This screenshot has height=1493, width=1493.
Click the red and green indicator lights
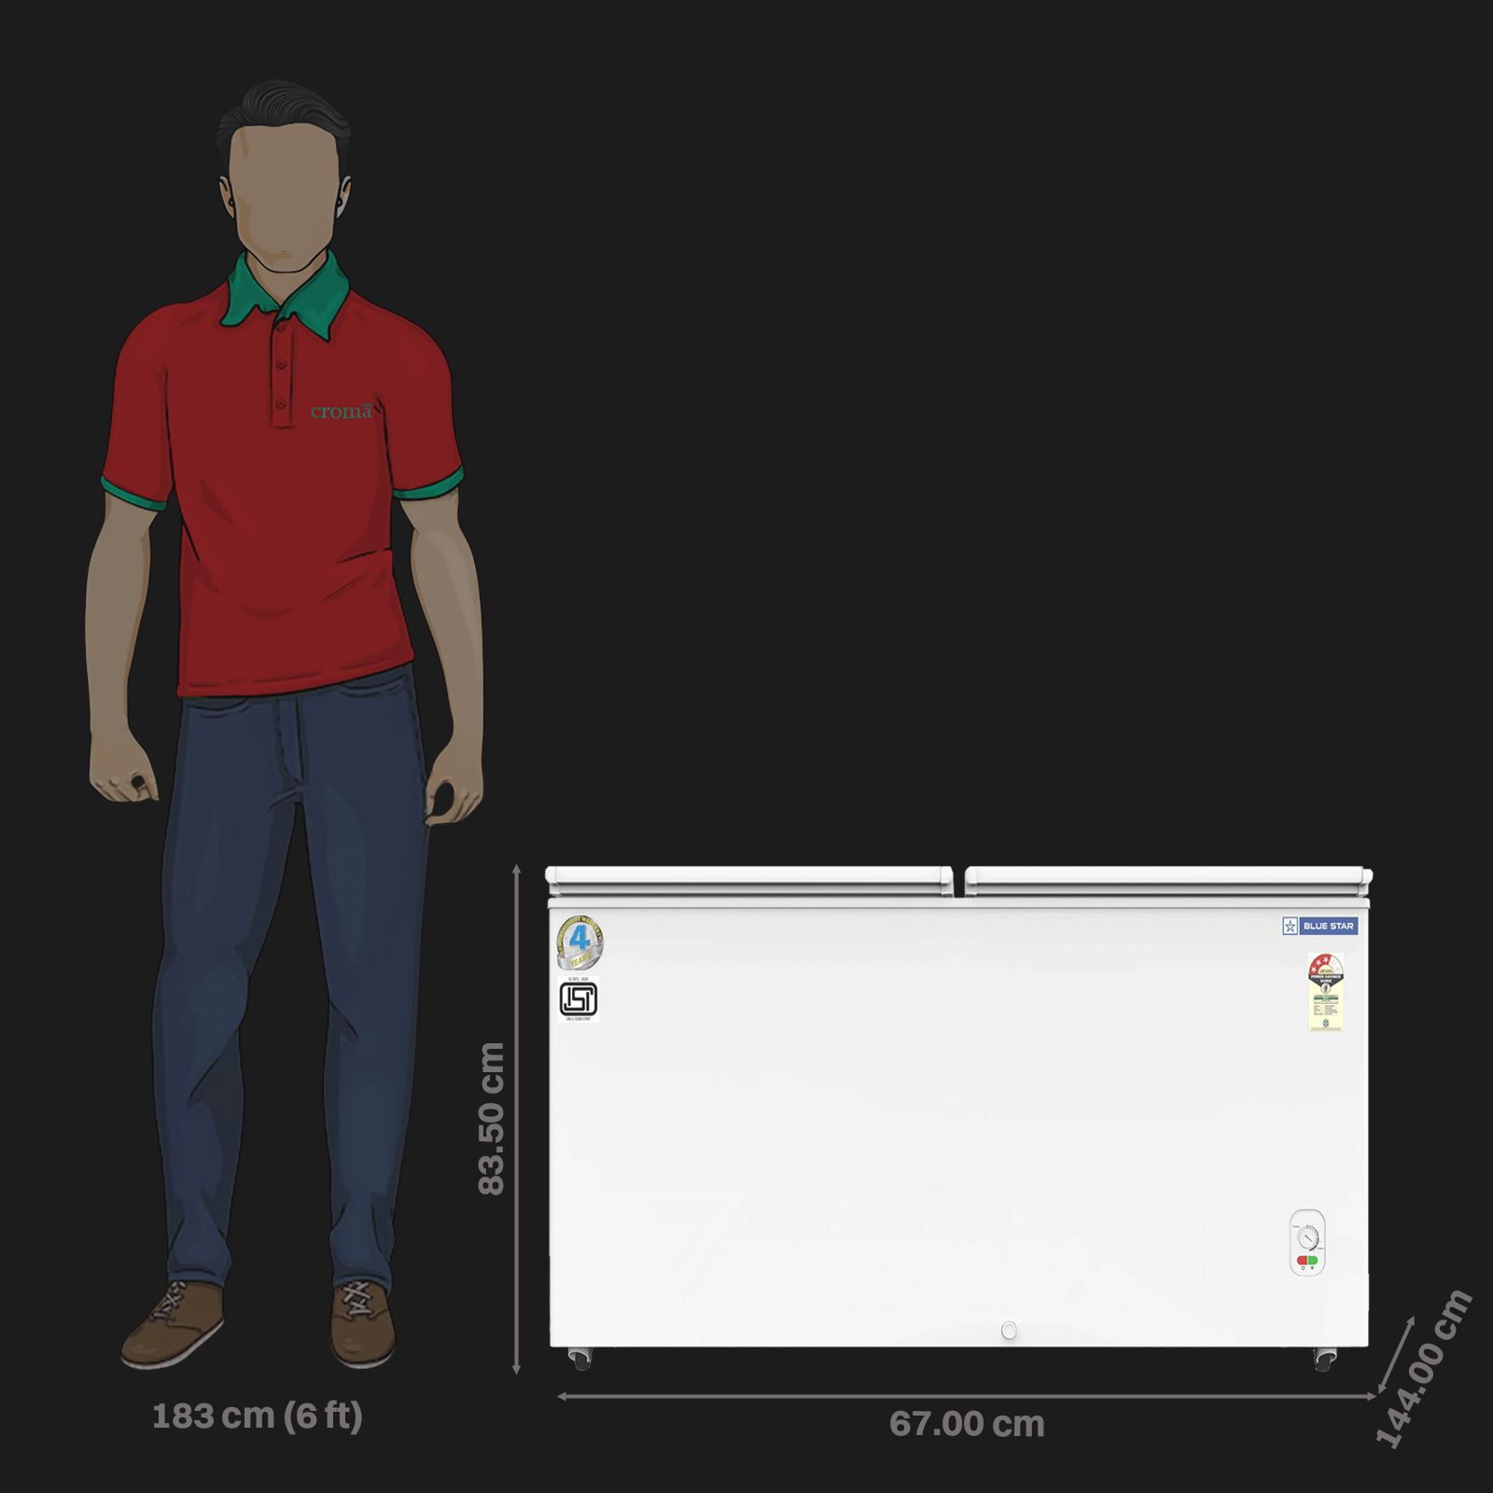point(1307,1261)
